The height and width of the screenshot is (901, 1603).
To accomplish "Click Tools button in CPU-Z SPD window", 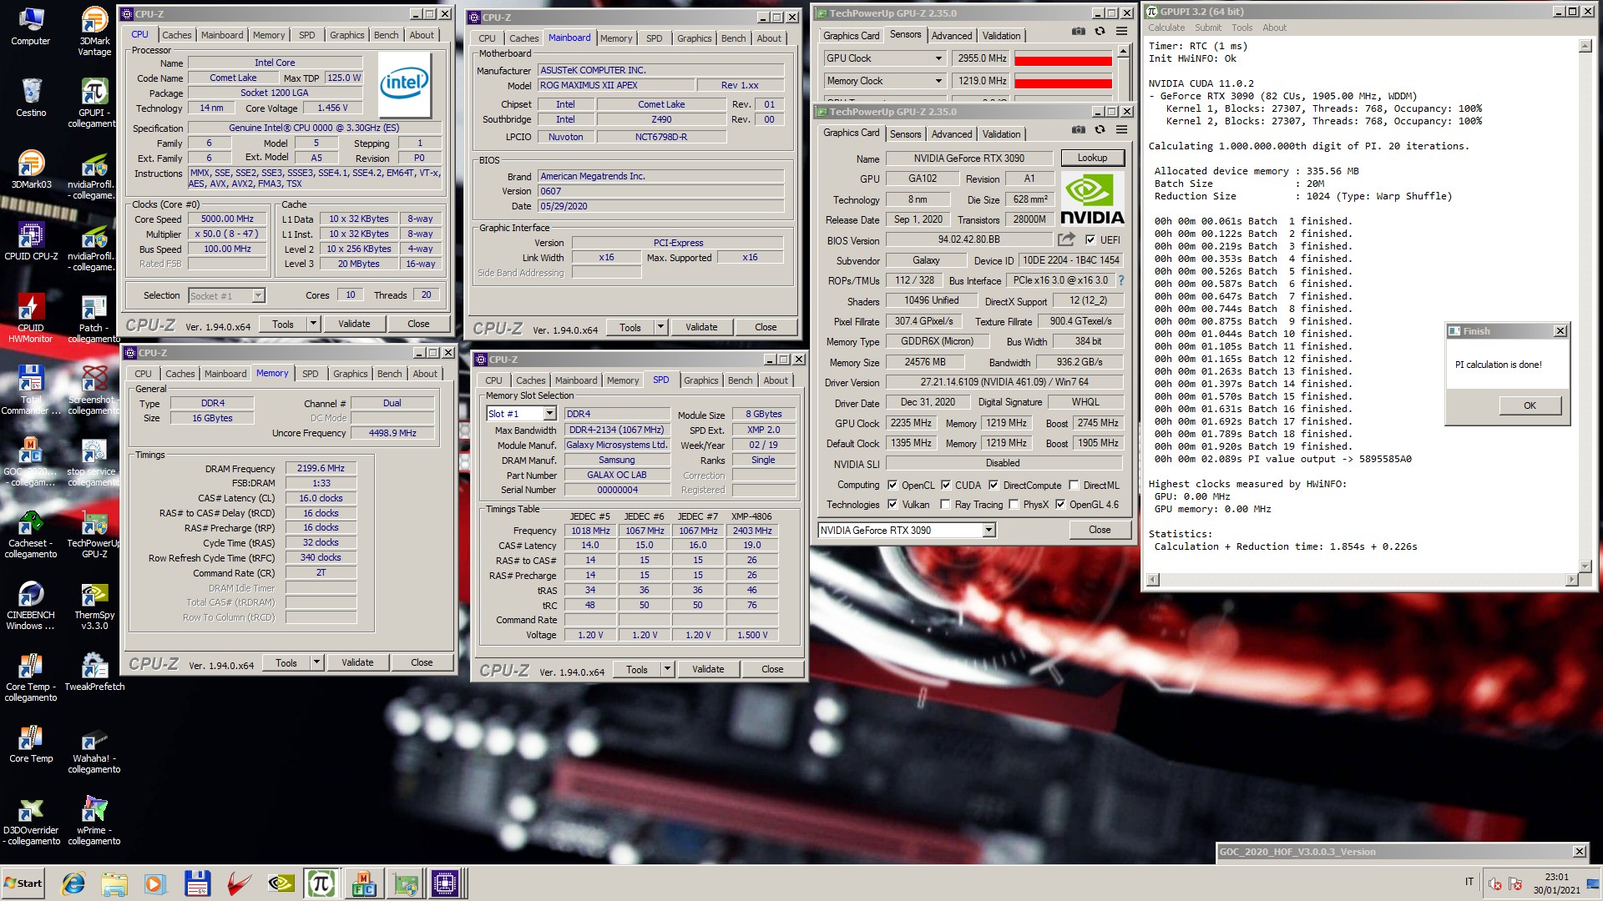I will [637, 669].
